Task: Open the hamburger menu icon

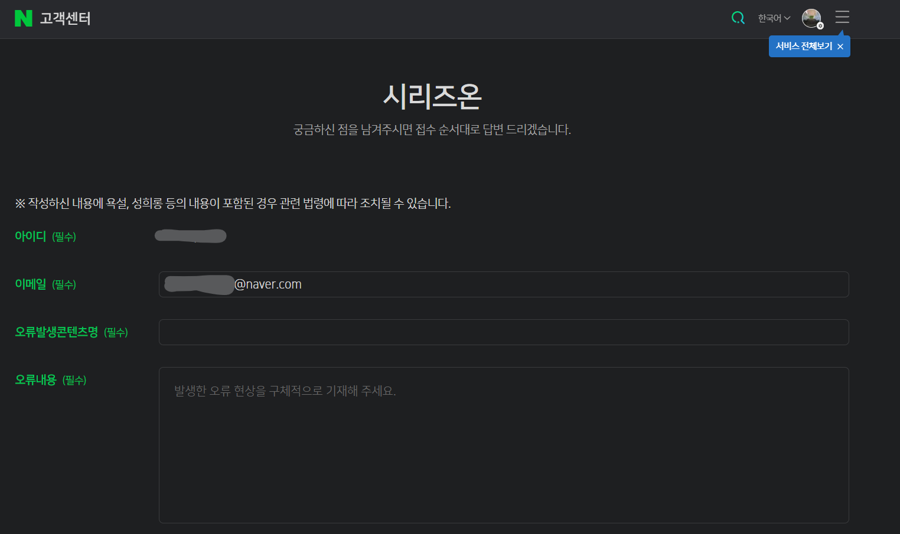Action: pos(842,17)
